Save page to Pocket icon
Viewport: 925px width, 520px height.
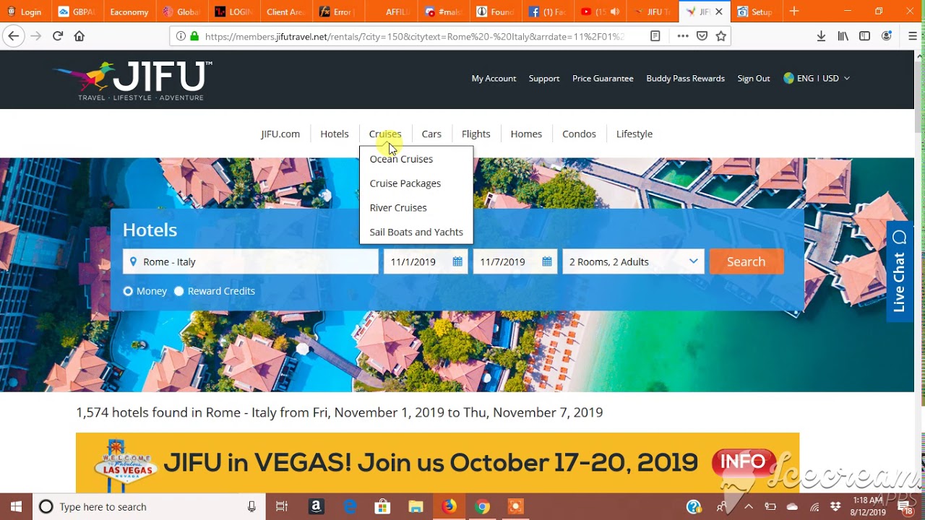tap(702, 36)
